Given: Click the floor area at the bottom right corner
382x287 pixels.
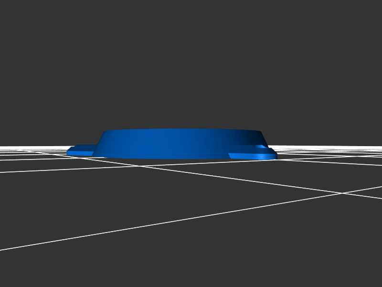Looking at the screenshot, I should pos(368,272).
